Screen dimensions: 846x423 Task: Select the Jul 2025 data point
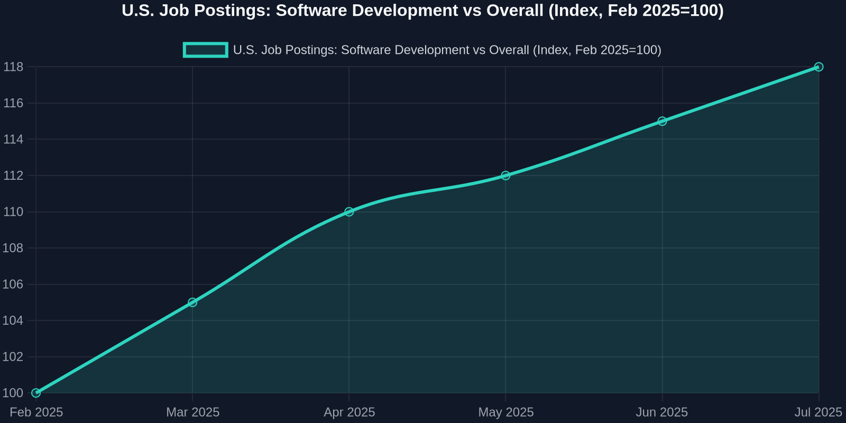click(819, 67)
